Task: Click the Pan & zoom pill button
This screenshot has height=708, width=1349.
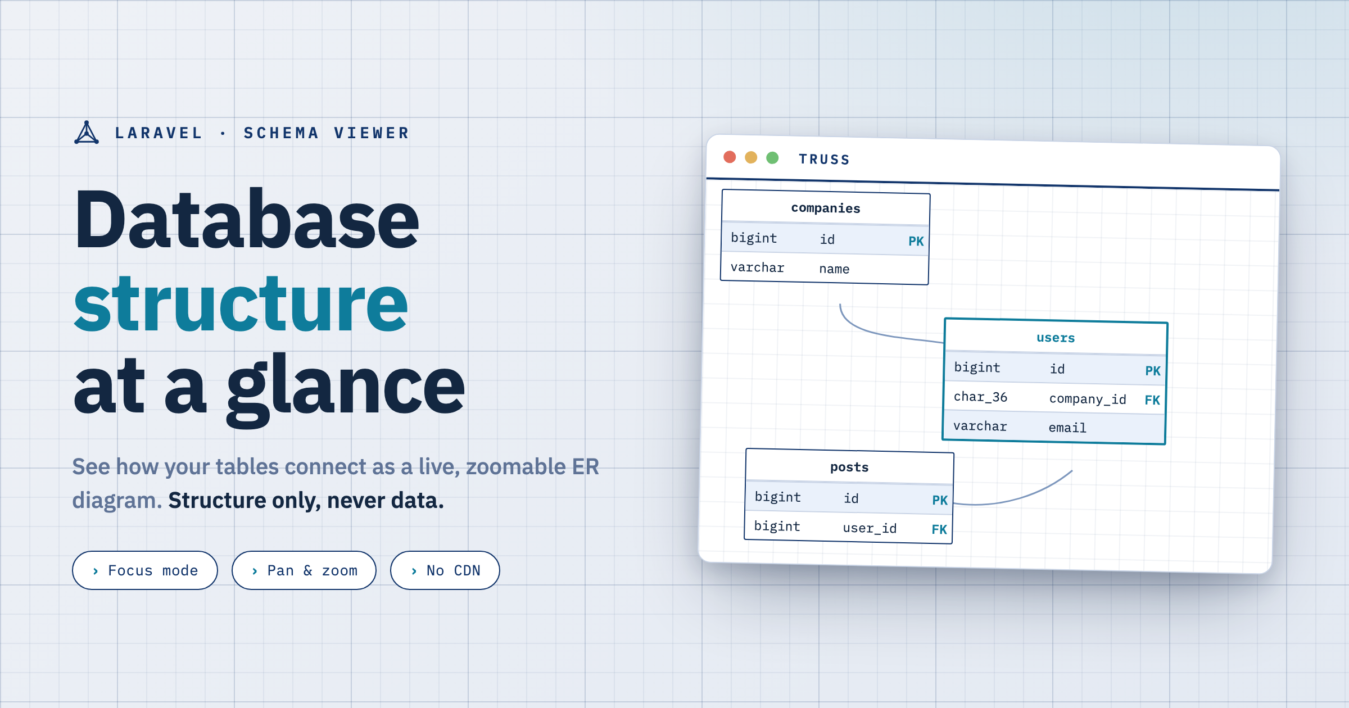Action: pos(304,570)
